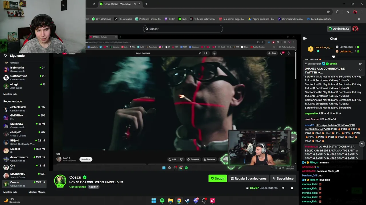Open Discord from the taskbar
This screenshot has width=366, height=205.
click(x=196, y=200)
